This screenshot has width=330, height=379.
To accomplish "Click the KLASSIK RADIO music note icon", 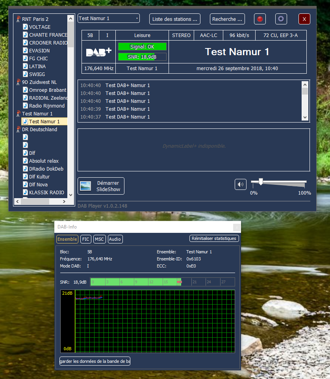I will [25, 192].
